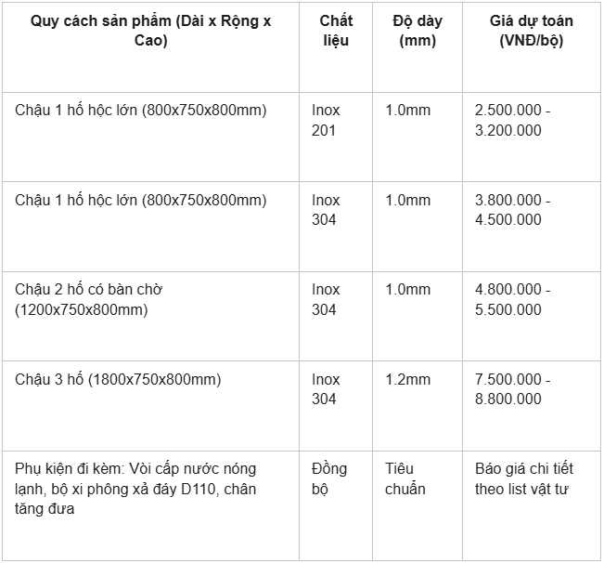This screenshot has height=563, width=604.
Task: Select the 'Inox 201' material cell
Action: tap(336, 137)
